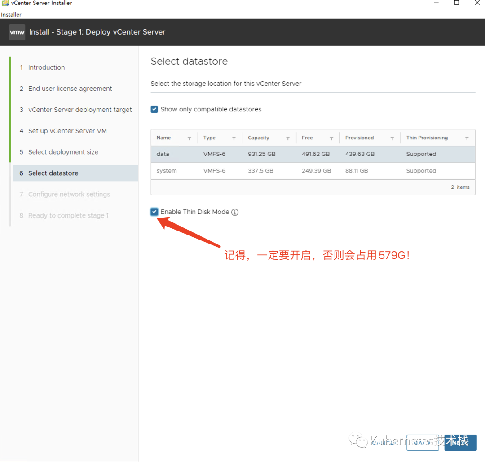Click the 337.5 GB capacity cell
The image size is (485, 462).
[260, 171]
